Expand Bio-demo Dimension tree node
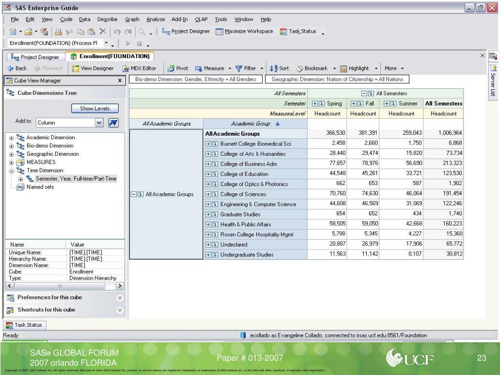 point(12,146)
